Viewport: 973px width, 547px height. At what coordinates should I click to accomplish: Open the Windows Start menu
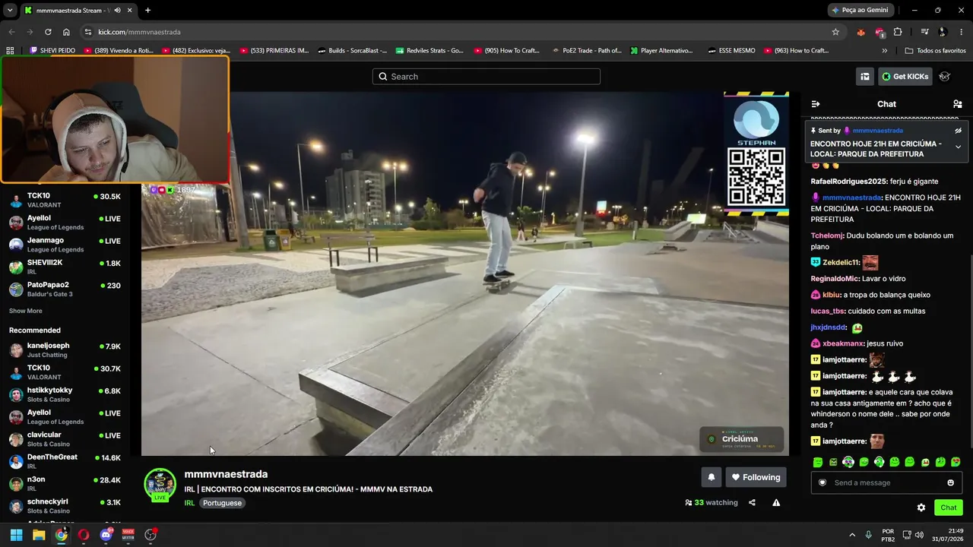tap(16, 535)
